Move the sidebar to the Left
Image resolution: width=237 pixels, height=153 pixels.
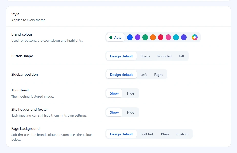point(143,75)
